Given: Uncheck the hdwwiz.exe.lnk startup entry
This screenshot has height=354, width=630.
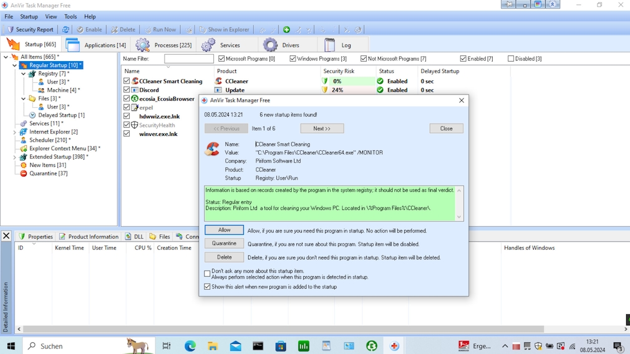Looking at the screenshot, I should click(127, 117).
